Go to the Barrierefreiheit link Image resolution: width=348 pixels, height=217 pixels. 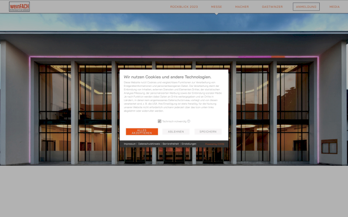pos(171,144)
